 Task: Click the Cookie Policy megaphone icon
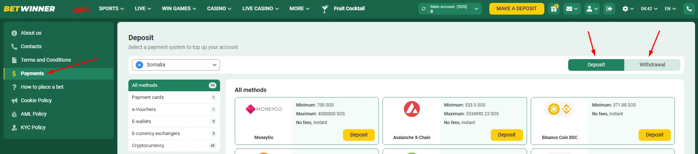coord(14,101)
